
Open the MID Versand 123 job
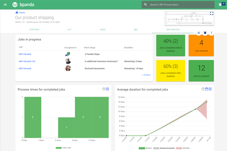point(27,61)
